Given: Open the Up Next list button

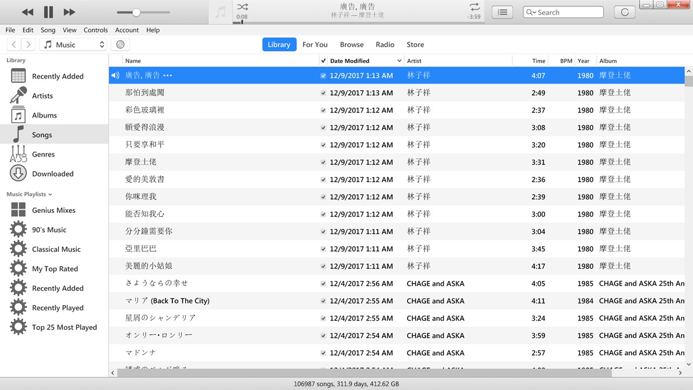Looking at the screenshot, I should tap(502, 12).
